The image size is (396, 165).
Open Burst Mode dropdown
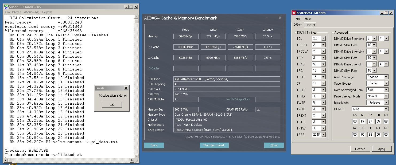pyautogui.click(x=386, y=103)
